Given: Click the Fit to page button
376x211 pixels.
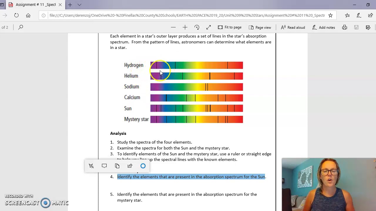Looking at the screenshot, I should click(x=230, y=27).
